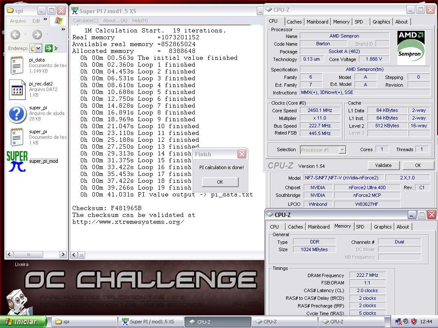Click the Validate button in CPU-Z
This screenshot has height=328, width=438.
click(x=383, y=165)
